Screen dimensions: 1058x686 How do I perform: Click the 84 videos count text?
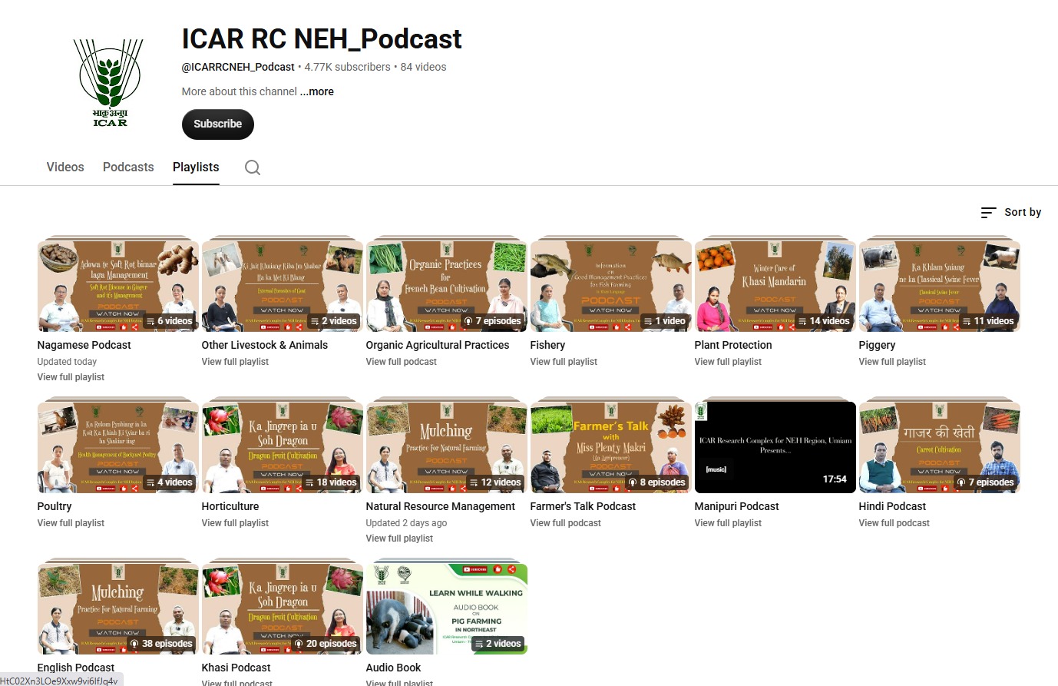pos(424,67)
